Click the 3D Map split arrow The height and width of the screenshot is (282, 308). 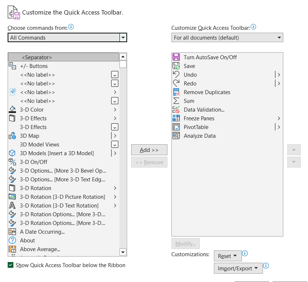pyautogui.click(x=115, y=136)
